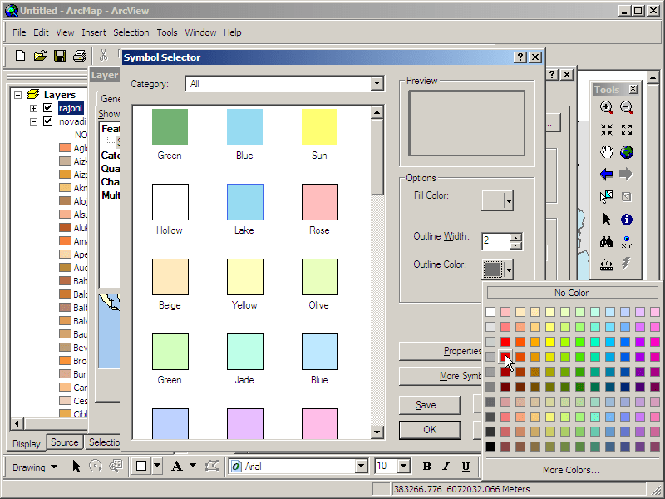Image resolution: width=665 pixels, height=499 pixels.
Task: Click the Rotate tool in Drawing toolbar
Action: 96,466
